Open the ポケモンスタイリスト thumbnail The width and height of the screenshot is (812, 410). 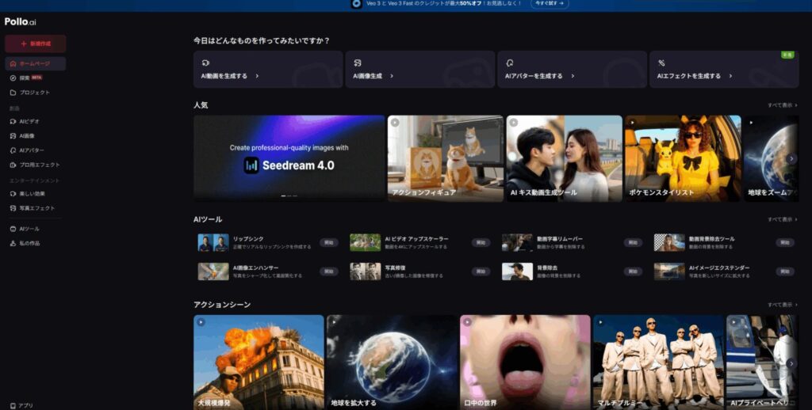tap(683, 158)
